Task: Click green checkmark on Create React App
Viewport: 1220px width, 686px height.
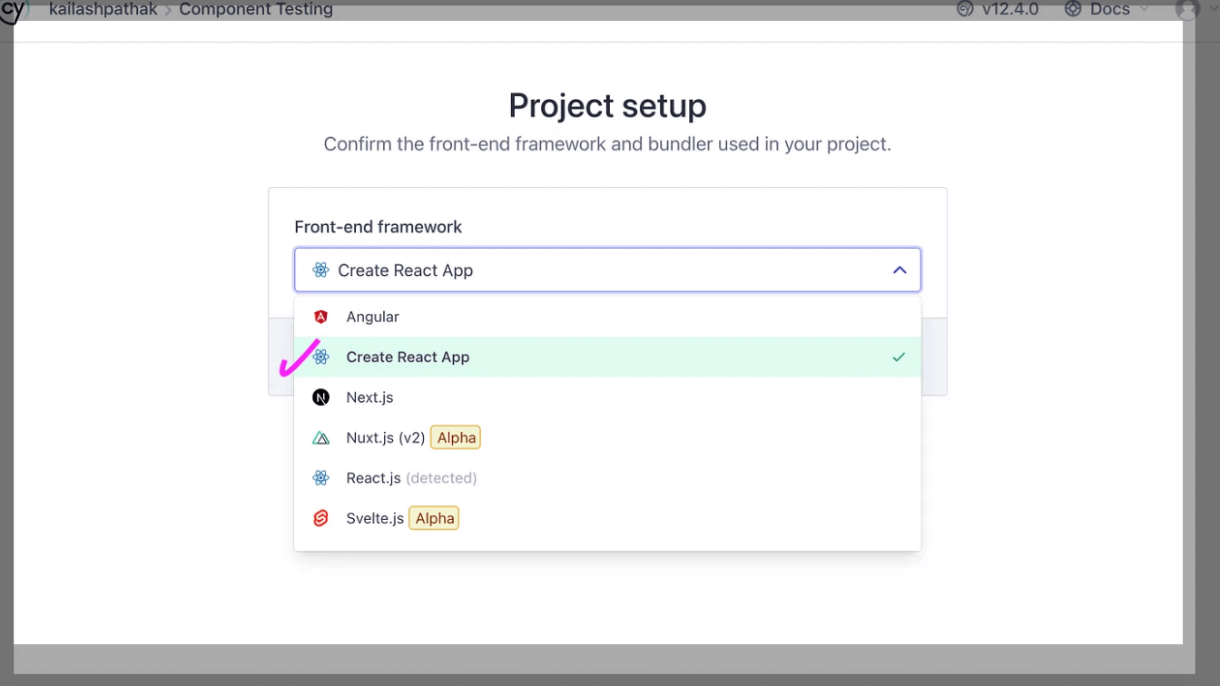Action: pyautogui.click(x=899, y=358)
